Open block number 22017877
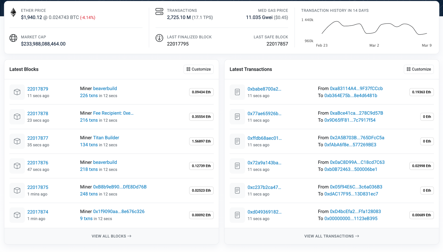The height and width of the screenshot is (252, 443). (38, 138)
